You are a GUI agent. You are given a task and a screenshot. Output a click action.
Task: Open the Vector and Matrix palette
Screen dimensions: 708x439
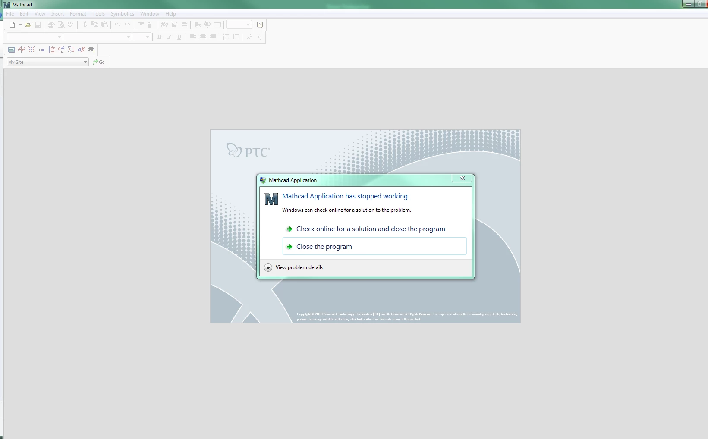(31, 50)
